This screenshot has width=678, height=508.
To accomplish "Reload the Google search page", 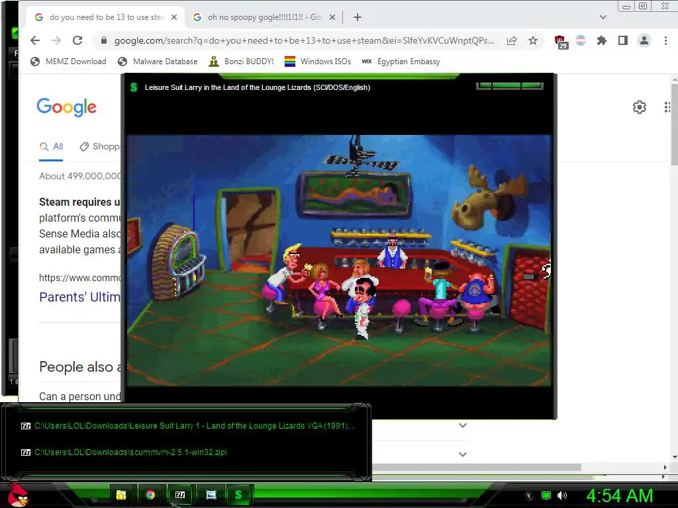I will pos(77,40).
